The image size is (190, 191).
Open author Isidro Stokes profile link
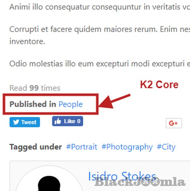point(122,176)
